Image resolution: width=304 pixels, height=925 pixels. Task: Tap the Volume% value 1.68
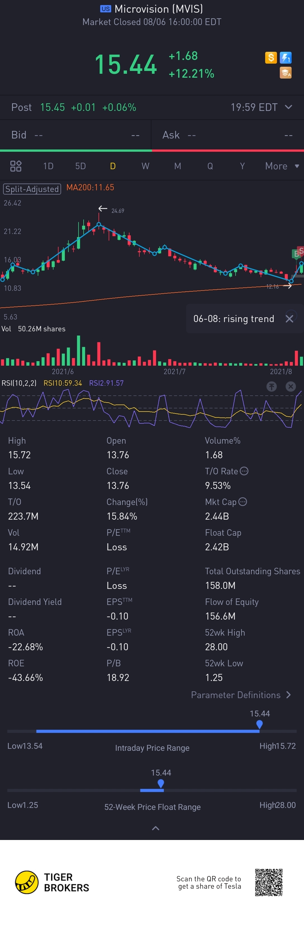point(214,455)
